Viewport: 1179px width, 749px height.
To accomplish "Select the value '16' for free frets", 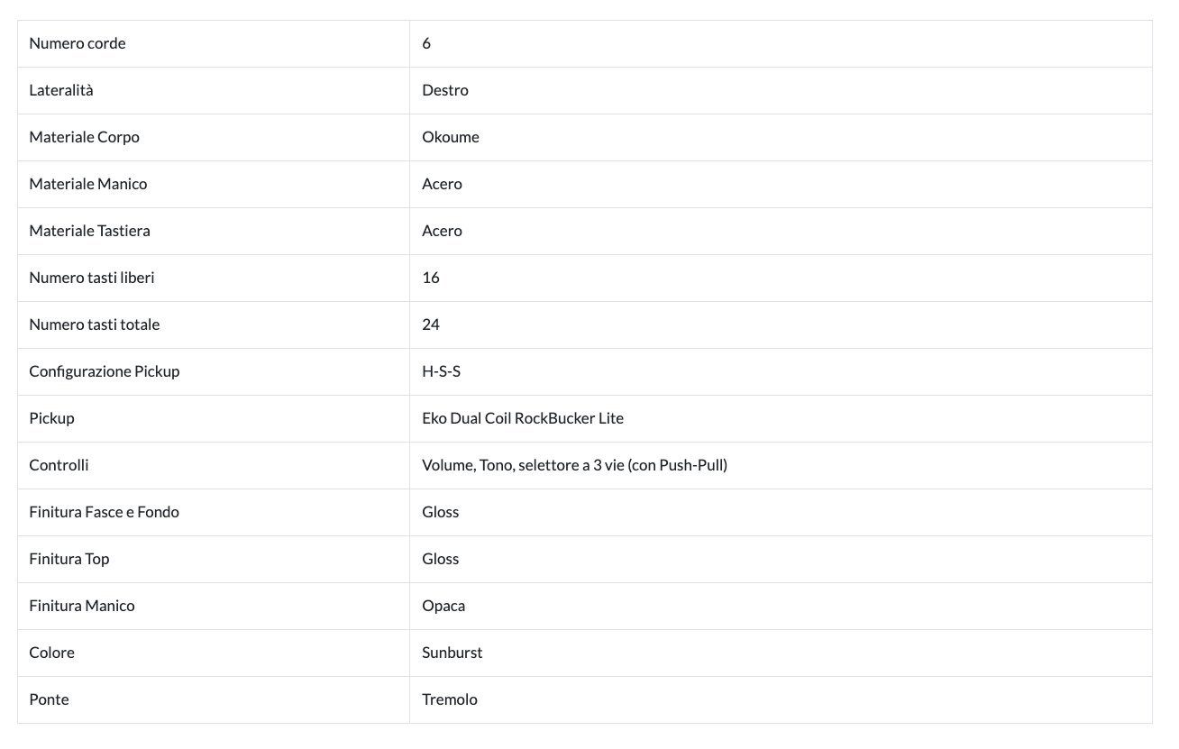I will point(431,278).
